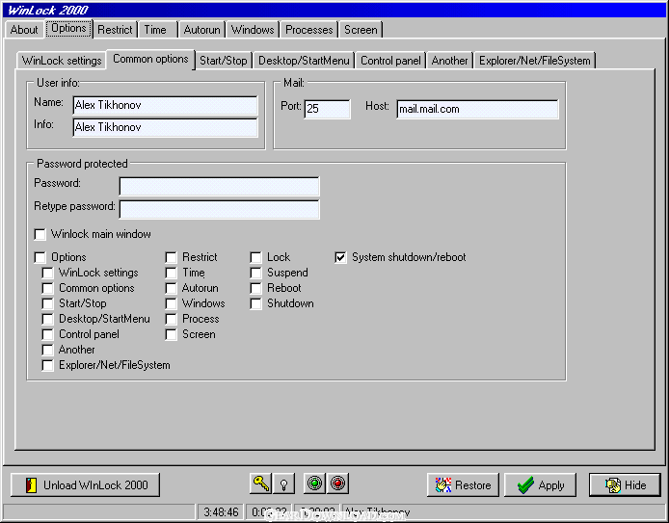Switch to the top Windows tab
This screenshot has height=523, width=669.
tap(253, 30)
